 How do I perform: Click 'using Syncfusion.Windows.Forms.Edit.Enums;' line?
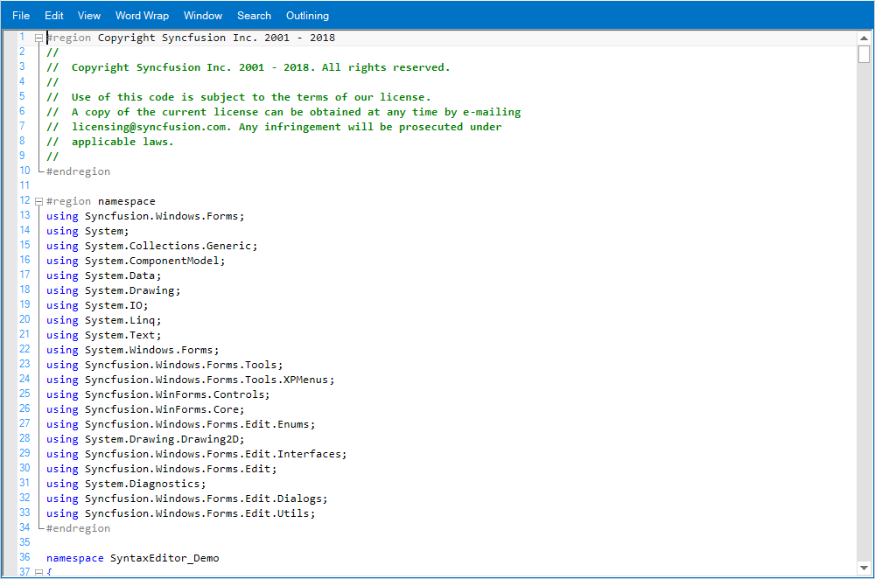point(181,424)
